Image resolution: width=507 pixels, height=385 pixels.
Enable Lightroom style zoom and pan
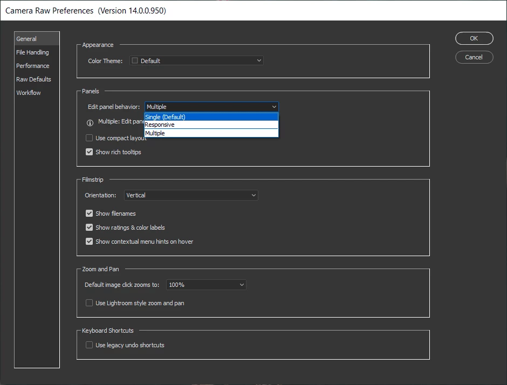point(89,303)
